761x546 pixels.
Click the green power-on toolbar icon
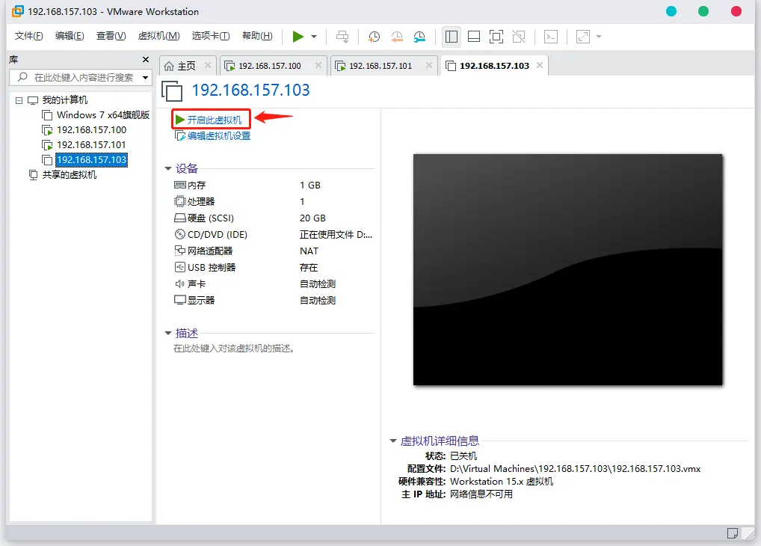[x=298, y=37]
